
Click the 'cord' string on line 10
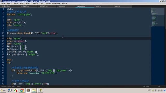(44, 33)
